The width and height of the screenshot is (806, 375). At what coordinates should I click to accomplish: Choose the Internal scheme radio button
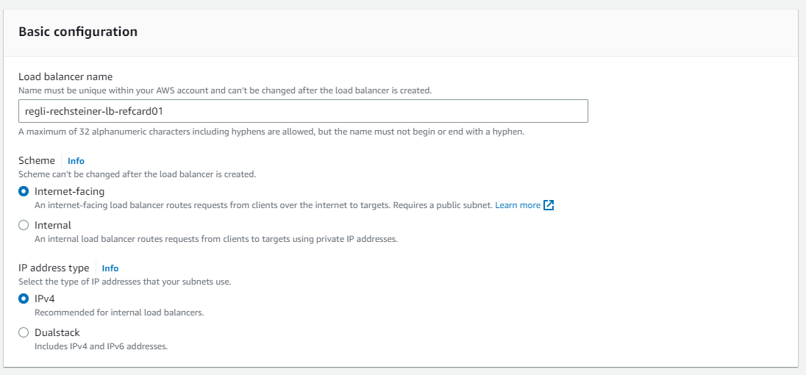pyautogui.click(x=24, y=226)
